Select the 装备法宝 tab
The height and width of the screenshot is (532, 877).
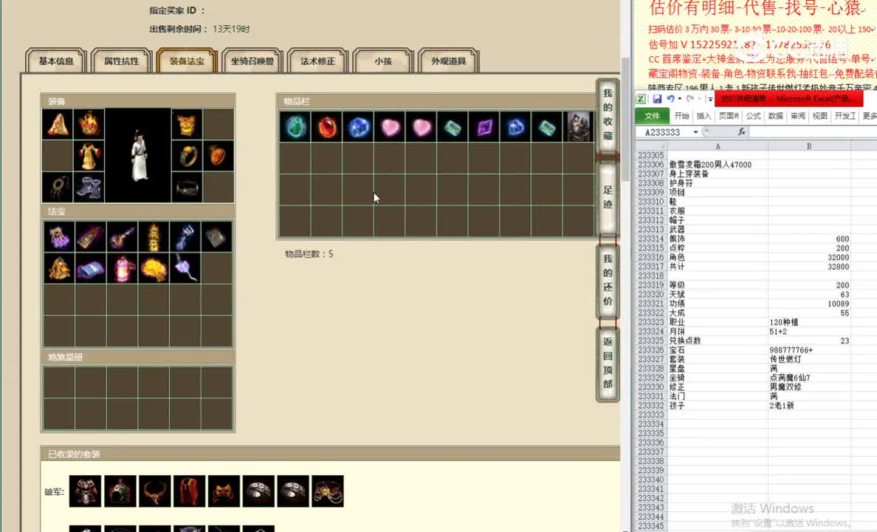click(187, 61)
